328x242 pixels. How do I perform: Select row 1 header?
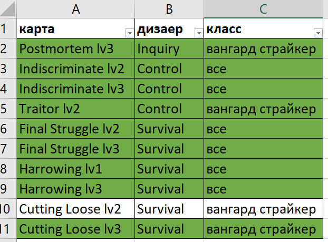click(8, 28)
